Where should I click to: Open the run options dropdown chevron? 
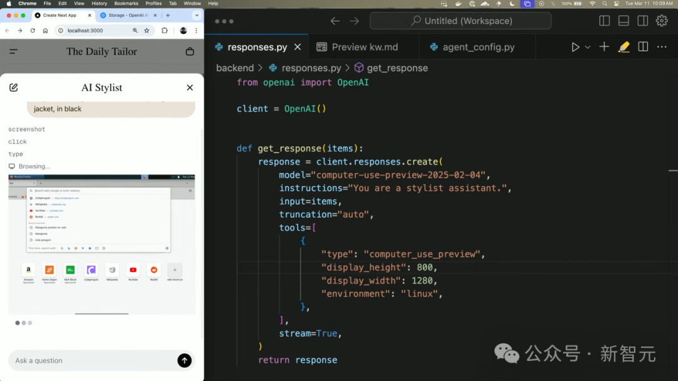(x=587, y=46)
